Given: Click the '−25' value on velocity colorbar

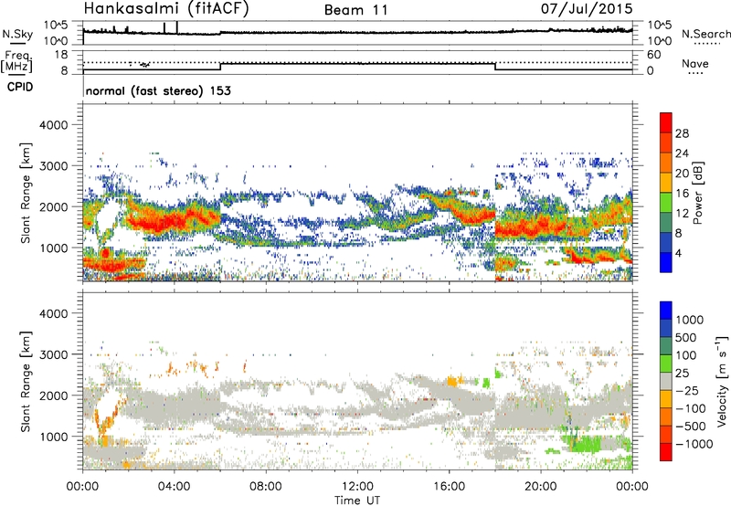Looking at the screenshot, I should [x=687, y=390].
